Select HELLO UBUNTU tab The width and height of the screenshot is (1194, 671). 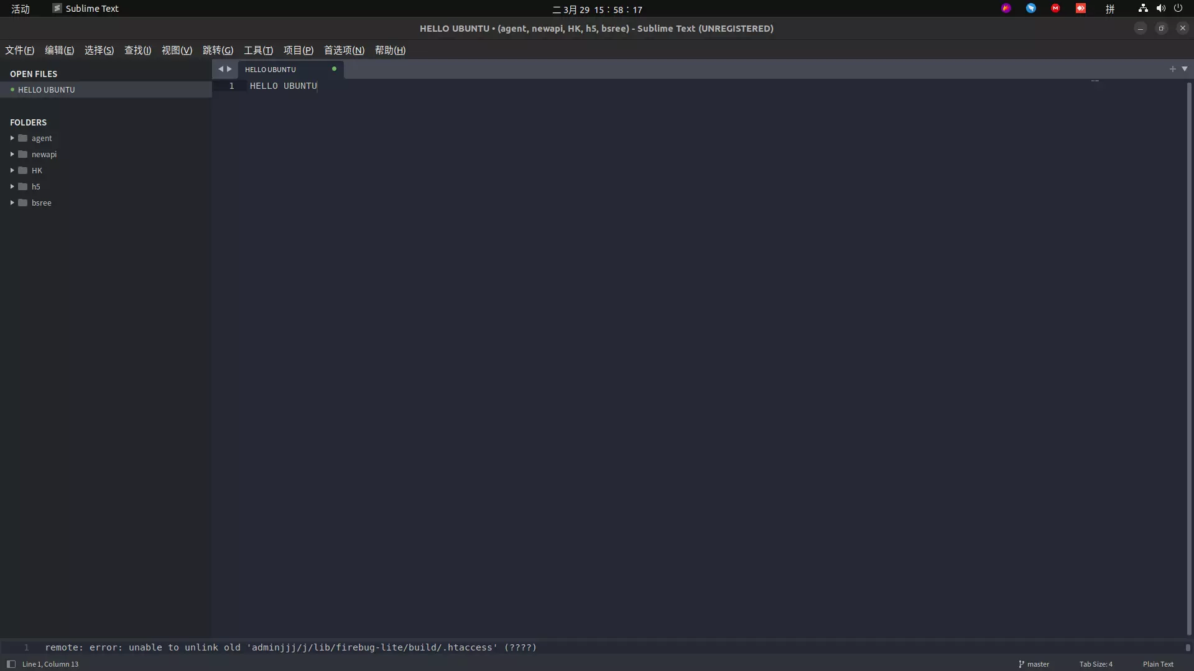pos(290,70)
